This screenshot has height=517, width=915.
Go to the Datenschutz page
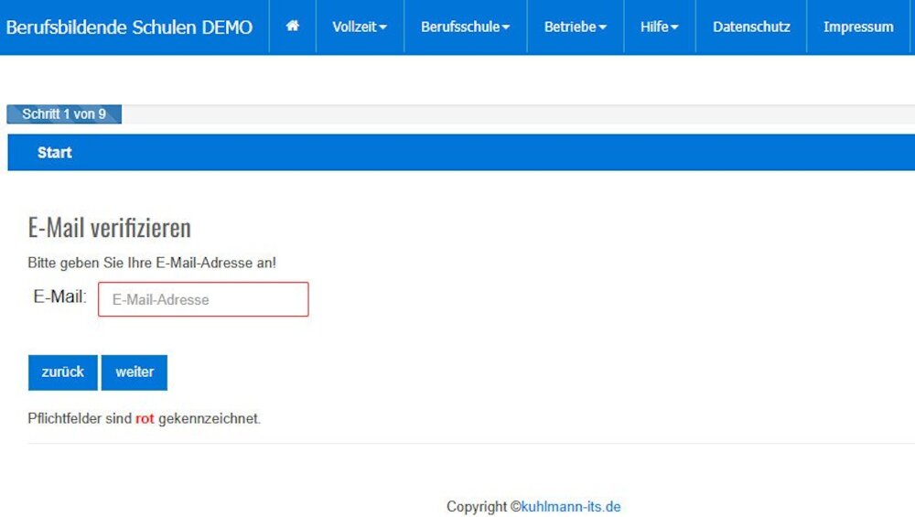(751, 27)
